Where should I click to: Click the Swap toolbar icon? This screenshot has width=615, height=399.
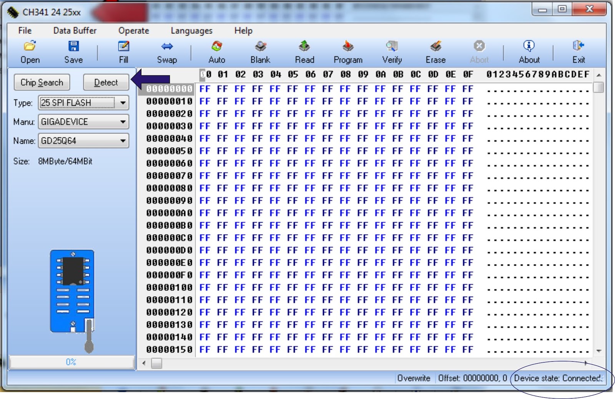click(x=167, y=51)
